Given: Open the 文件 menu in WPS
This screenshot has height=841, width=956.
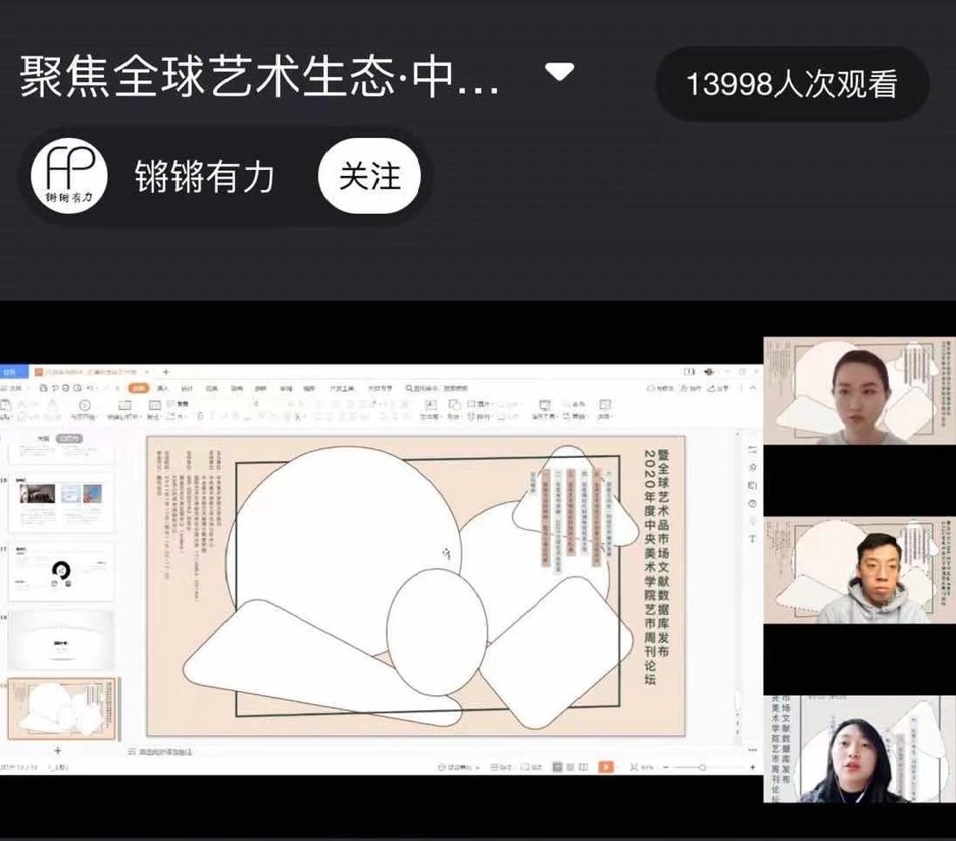Looking at the screenshot, I should click(x=13, y=388).
